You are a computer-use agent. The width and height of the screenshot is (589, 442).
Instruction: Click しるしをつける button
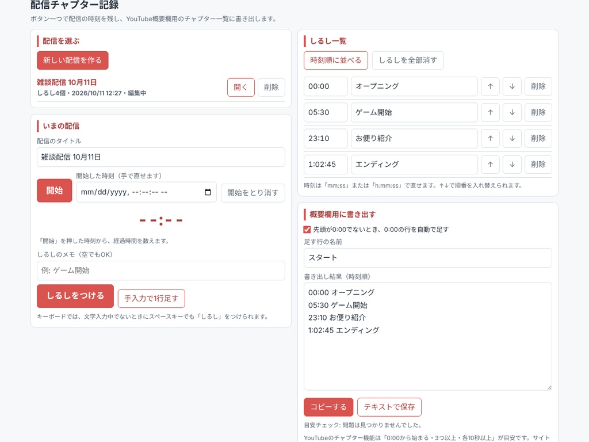[x=75, y=296]
